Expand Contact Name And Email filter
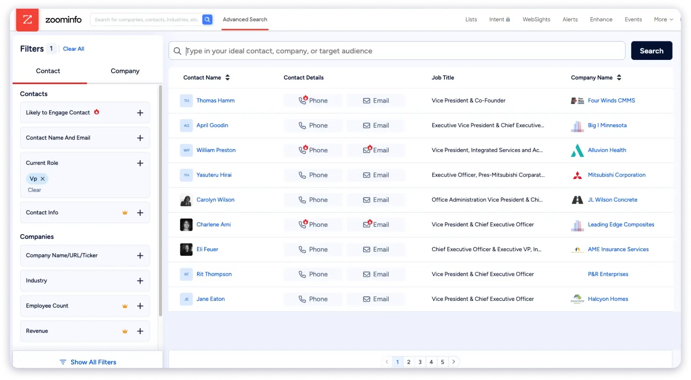 coord(140,138)
